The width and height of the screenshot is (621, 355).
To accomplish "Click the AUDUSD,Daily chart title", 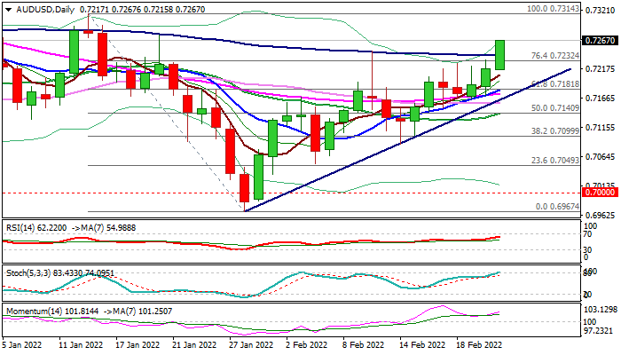I will click(x=39, y=8).
